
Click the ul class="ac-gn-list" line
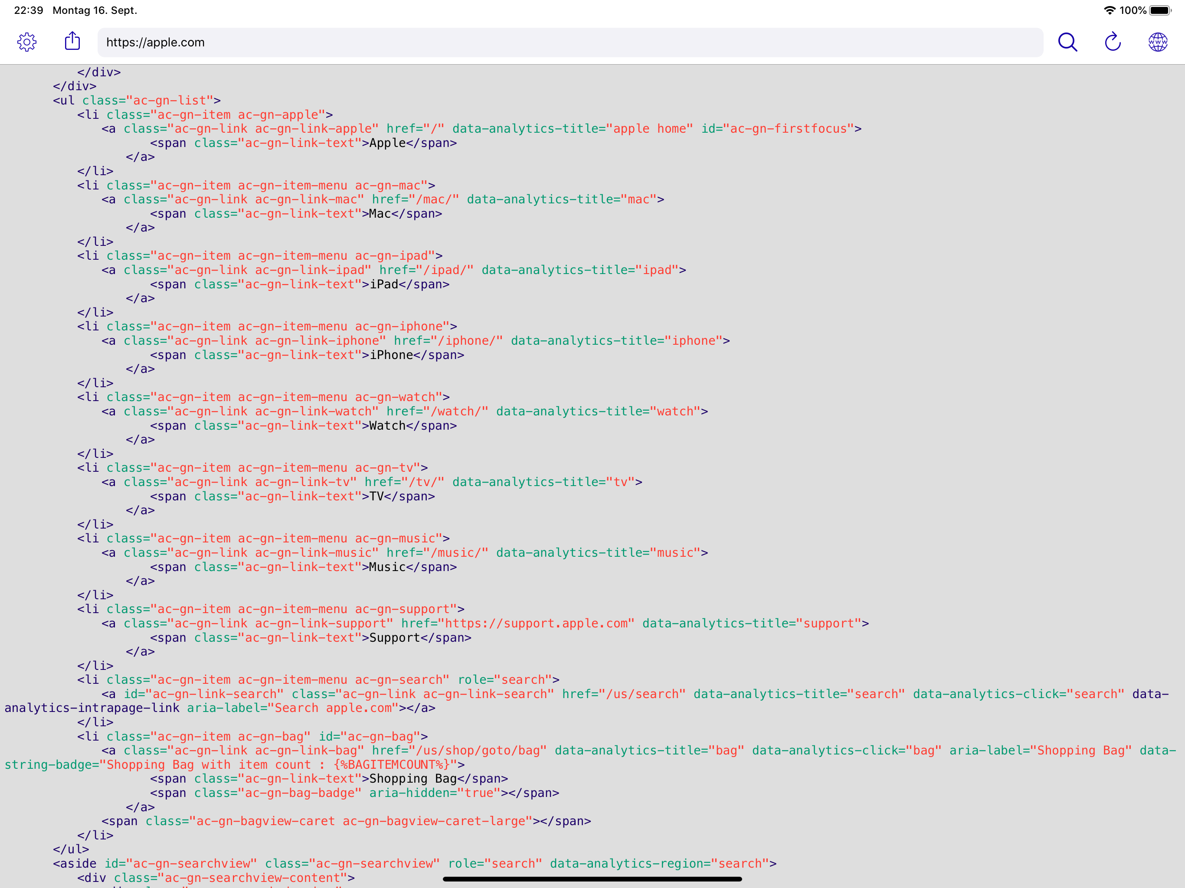click(x=137, y=100)
